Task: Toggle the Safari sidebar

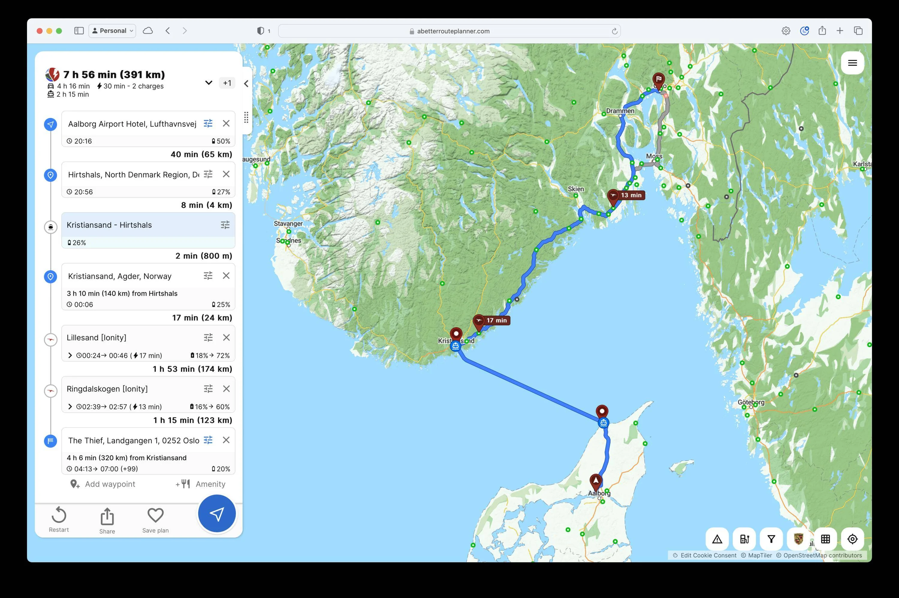Action: [79, 31]
